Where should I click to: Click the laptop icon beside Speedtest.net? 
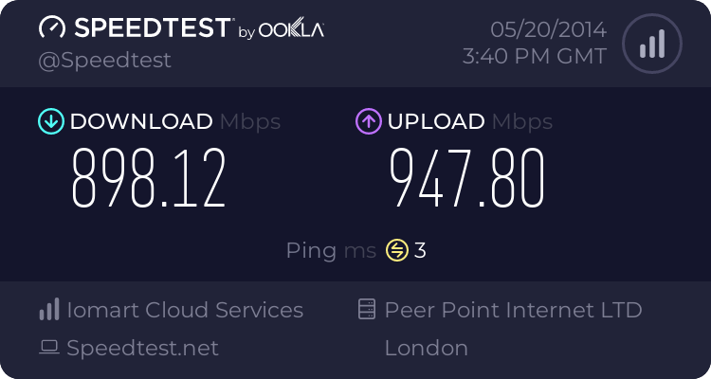(x=49, y=348)
